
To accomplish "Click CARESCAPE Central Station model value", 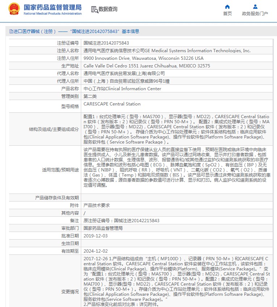I will coord(112,104).
